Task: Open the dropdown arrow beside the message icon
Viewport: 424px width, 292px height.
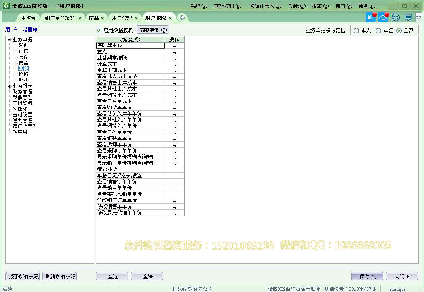Action: (x=418, y=17)
